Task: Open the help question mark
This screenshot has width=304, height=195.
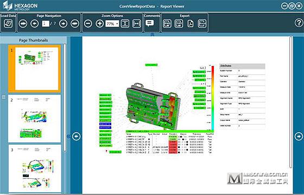Action: point(299,23)
